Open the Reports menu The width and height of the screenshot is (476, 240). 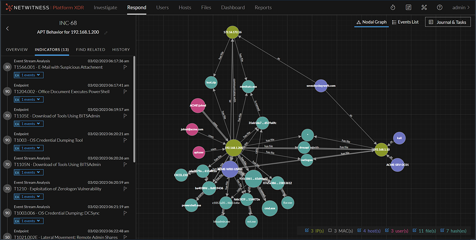coord(263,8)
